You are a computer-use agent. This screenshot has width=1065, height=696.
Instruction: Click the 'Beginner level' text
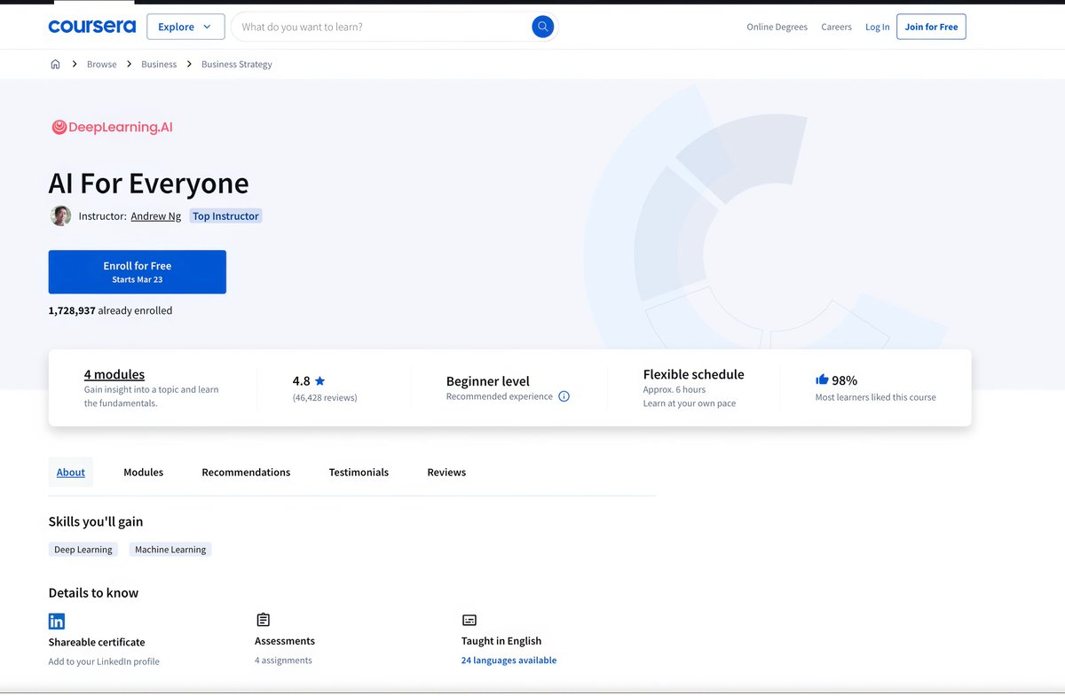[487, 381]
